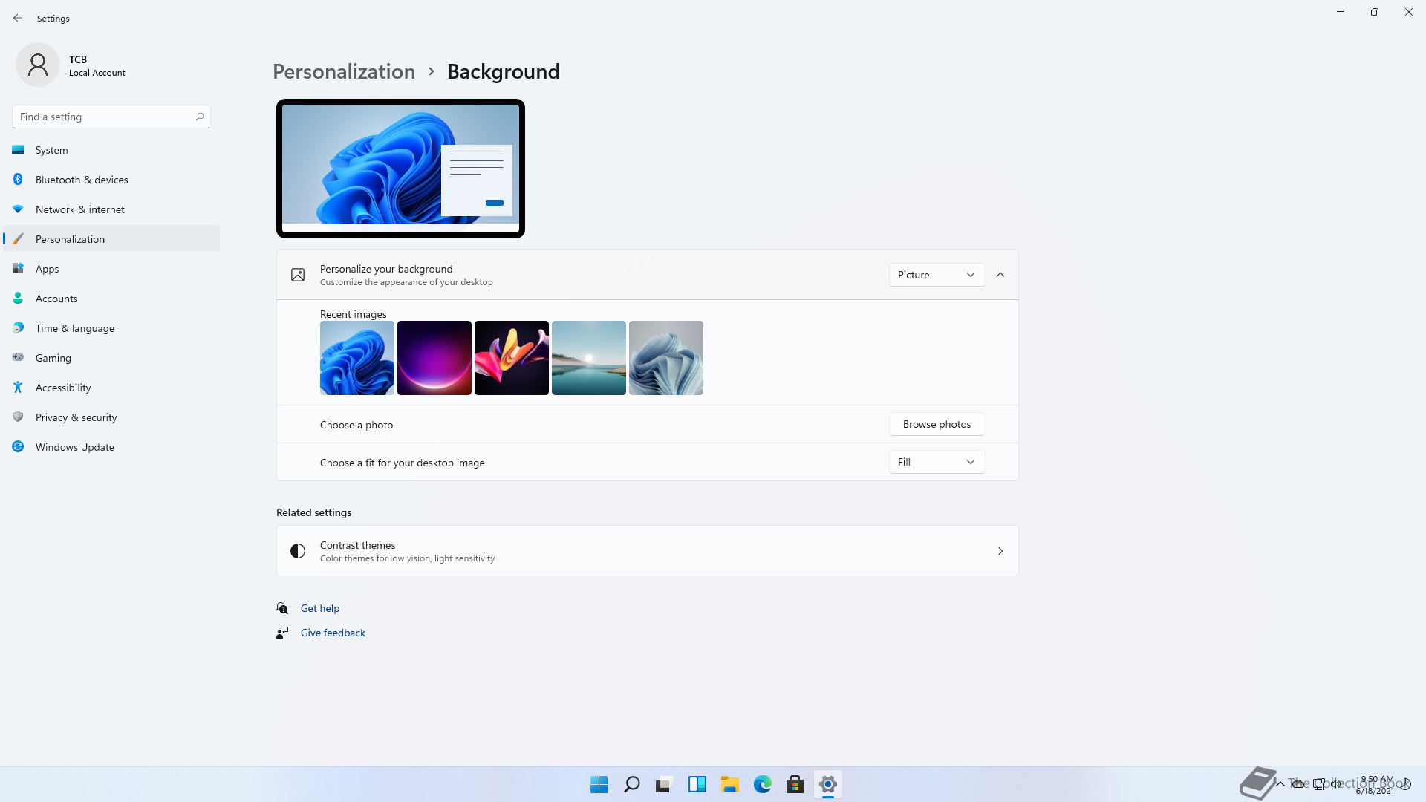Go to Network & internet settings
This screenshot has width=1426, height=802.
click(x=111, y=209)
